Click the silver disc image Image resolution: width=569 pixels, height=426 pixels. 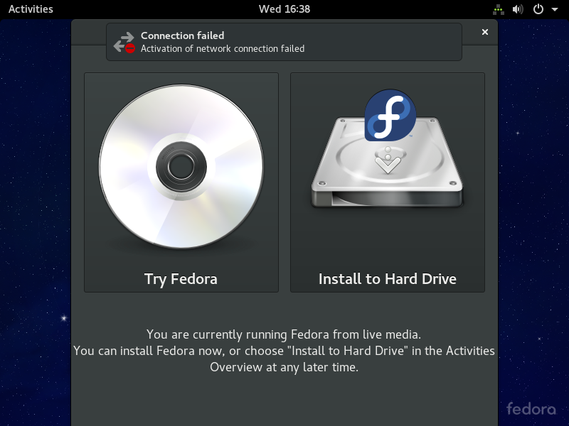click(x=181, y=167)
